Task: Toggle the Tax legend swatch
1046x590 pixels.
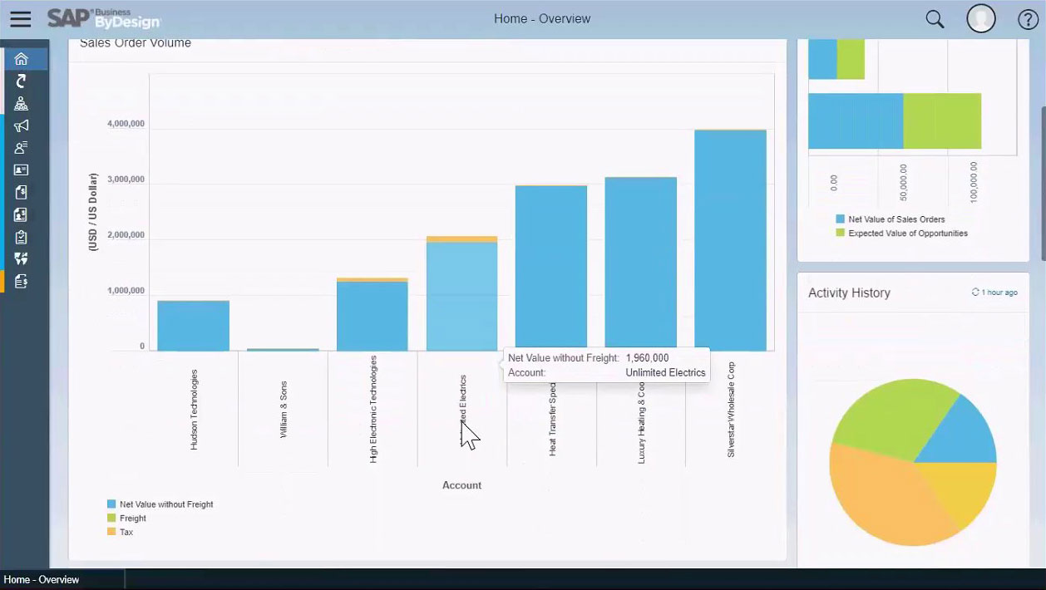Action: point(111,532)
